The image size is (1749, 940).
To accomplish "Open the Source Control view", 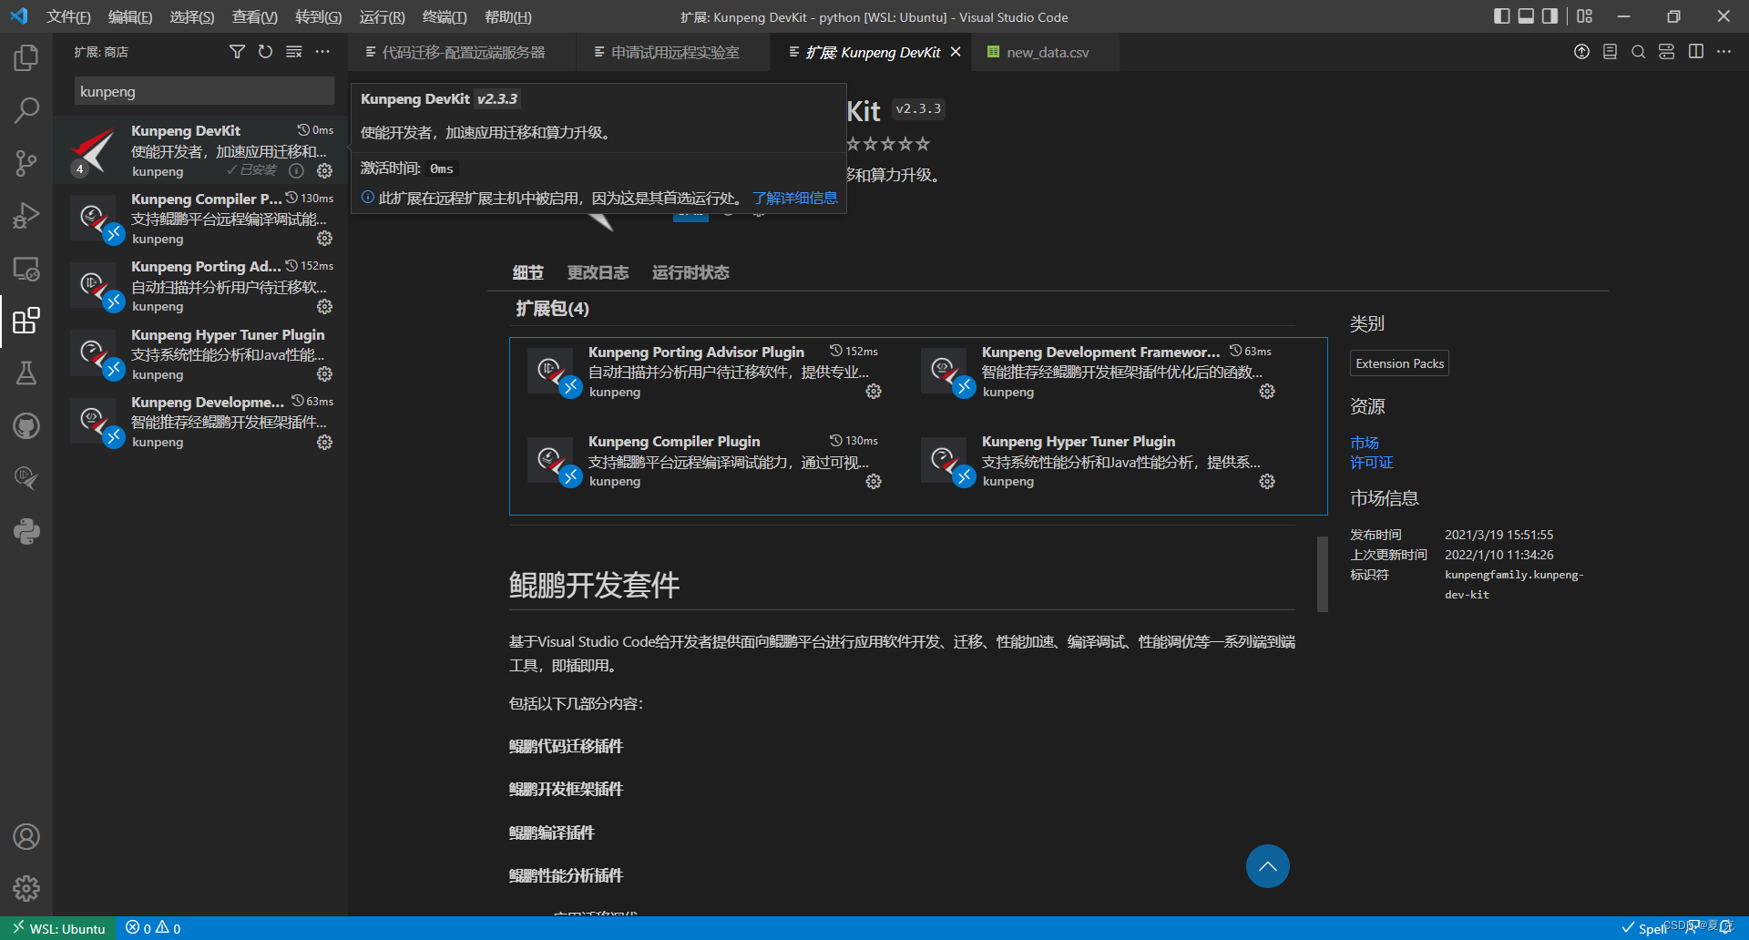I will pyautogui.click(x=26, y=163).
